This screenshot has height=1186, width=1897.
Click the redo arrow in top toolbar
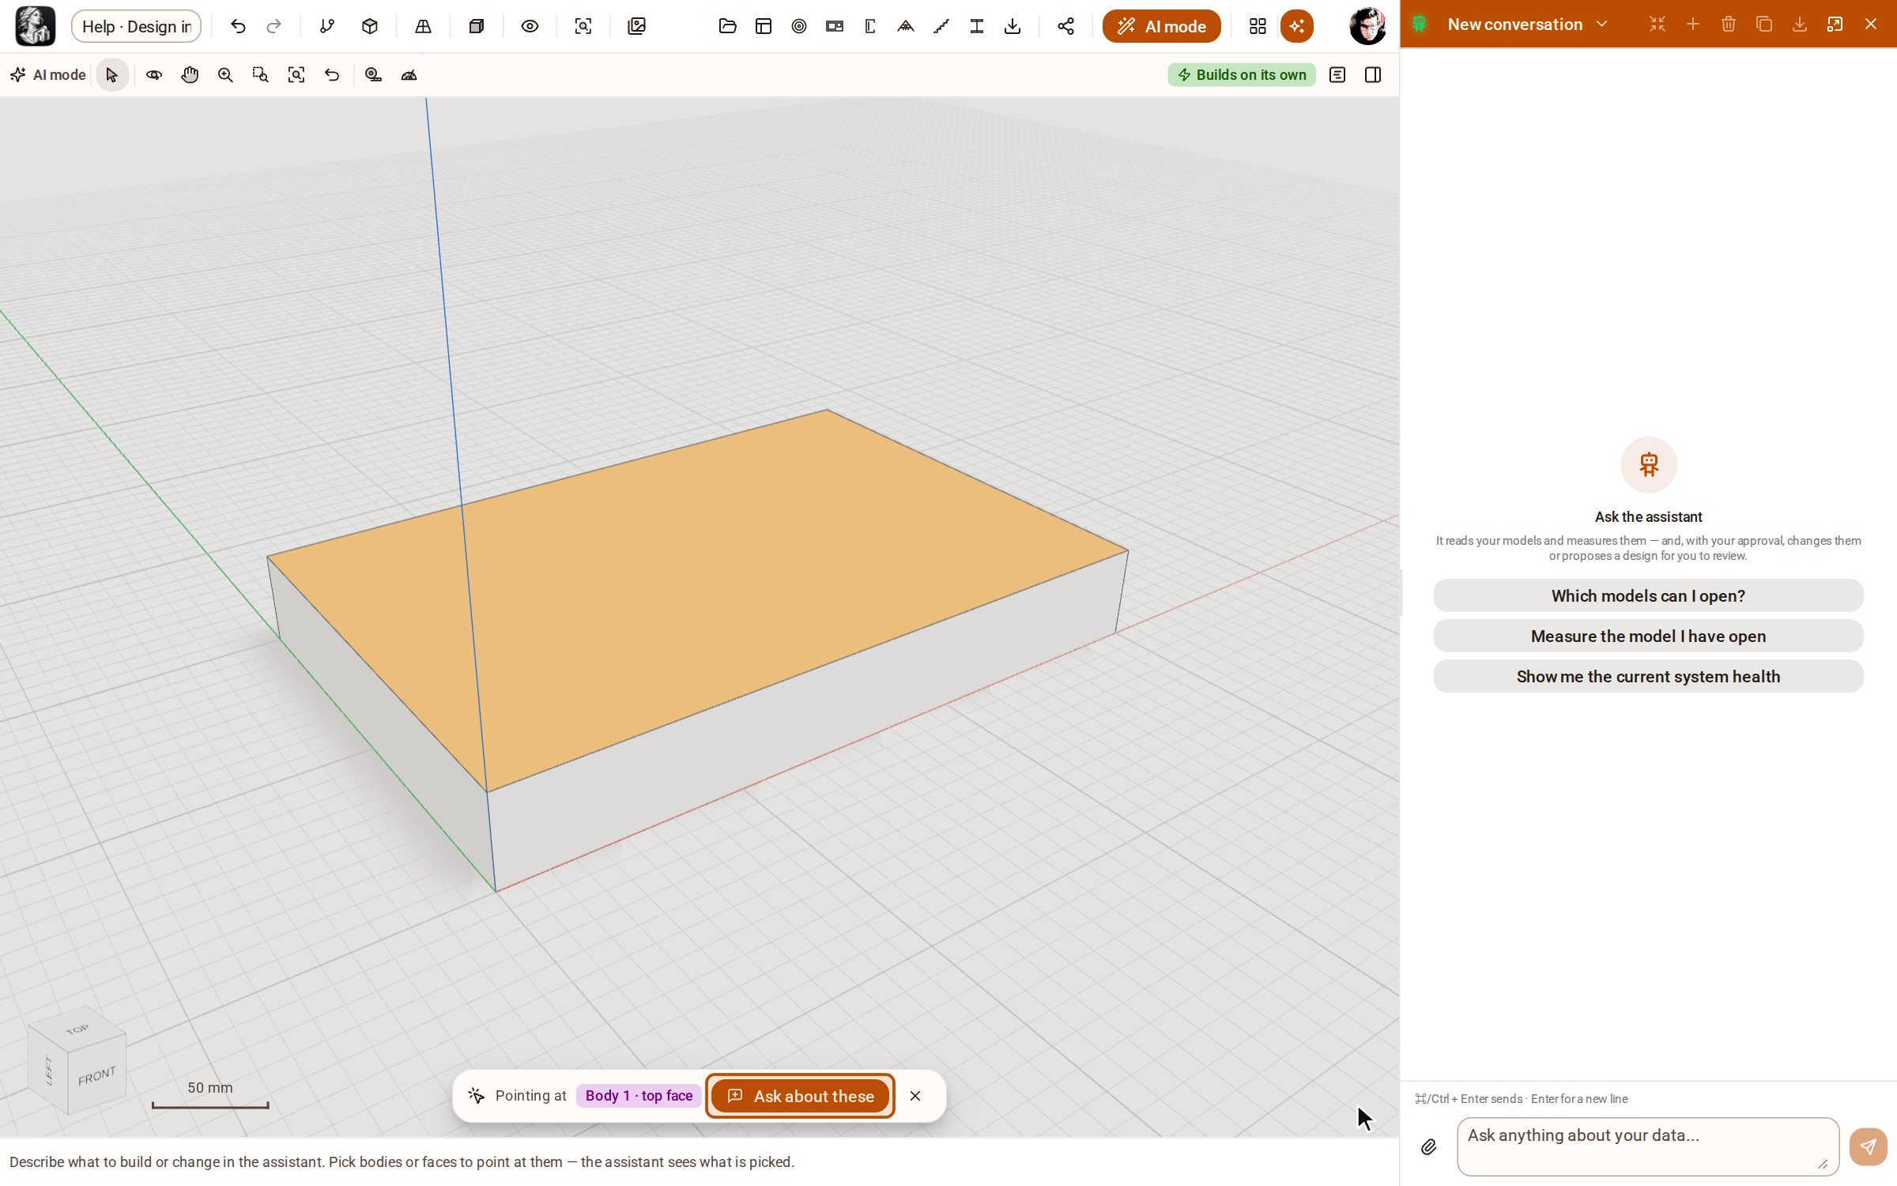[x=273, y=26]
